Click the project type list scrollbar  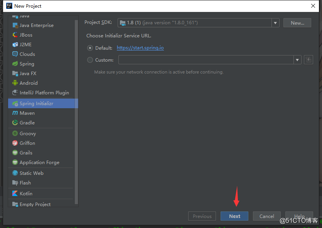(x=76, y=112)
